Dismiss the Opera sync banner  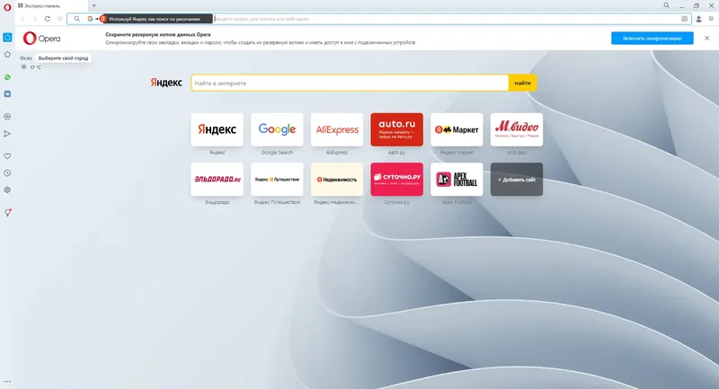[x=706, y=39]
